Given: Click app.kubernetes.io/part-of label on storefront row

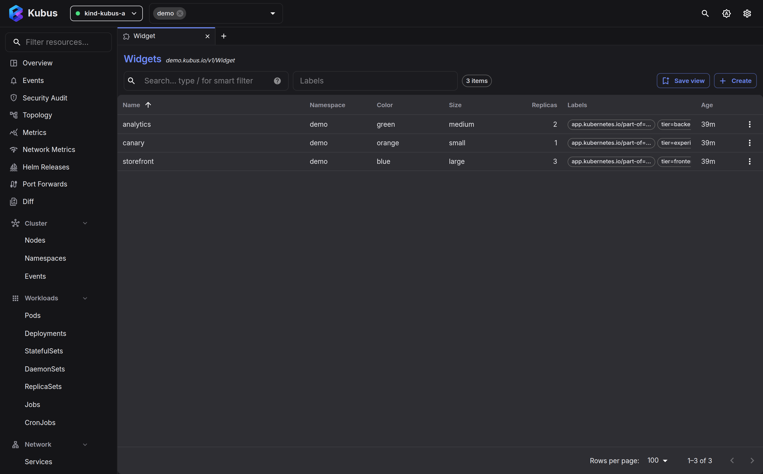Looking at the screenshot, I should [611, 162].
